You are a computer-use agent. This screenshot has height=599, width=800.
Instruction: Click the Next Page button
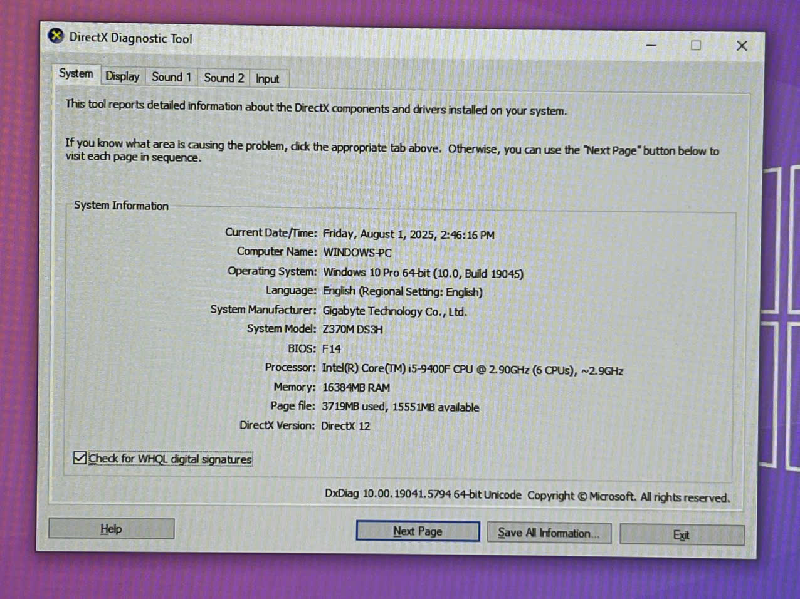pyautogui.click(x=418, y=531)
